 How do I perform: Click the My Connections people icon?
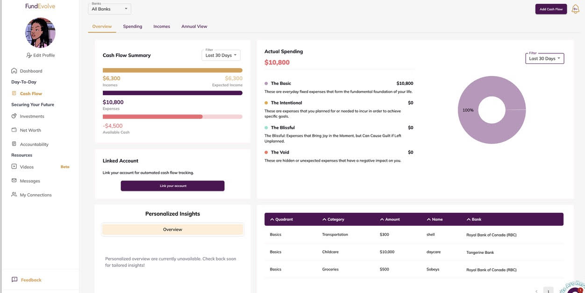(14, 194)
